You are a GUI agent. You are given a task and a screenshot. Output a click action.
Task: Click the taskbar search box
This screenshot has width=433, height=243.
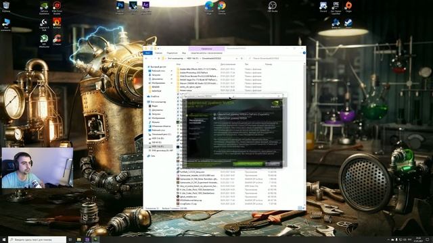click(x=37, y=240)
